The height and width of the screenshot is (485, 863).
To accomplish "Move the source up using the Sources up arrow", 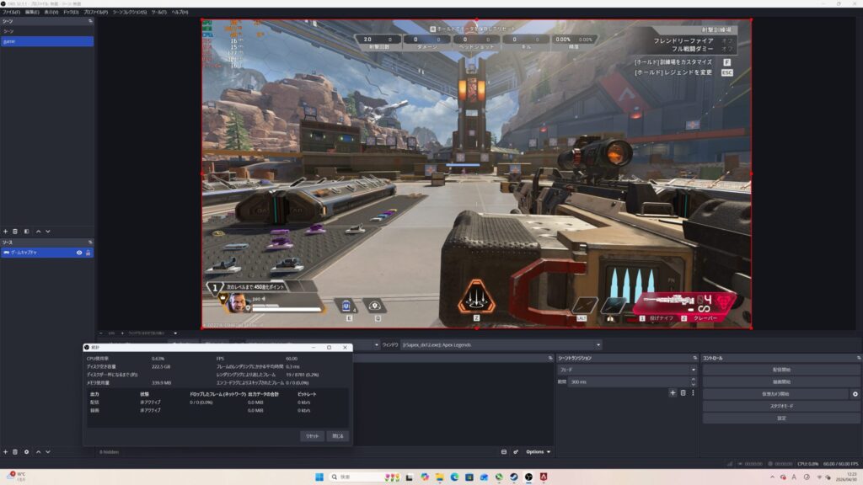I will coord(39,452).
